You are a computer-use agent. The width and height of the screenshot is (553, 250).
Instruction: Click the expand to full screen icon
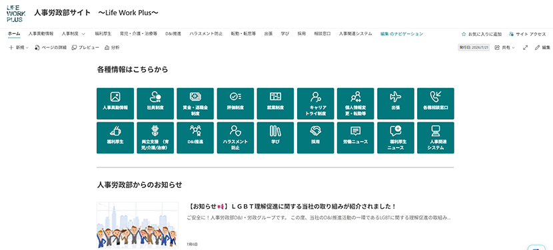pos(525,47)
